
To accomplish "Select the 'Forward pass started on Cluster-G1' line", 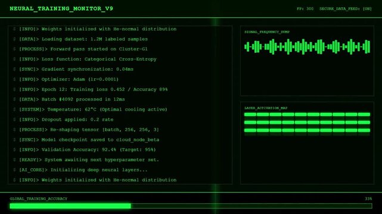I will pyautogui.click(x=80, y=49).
